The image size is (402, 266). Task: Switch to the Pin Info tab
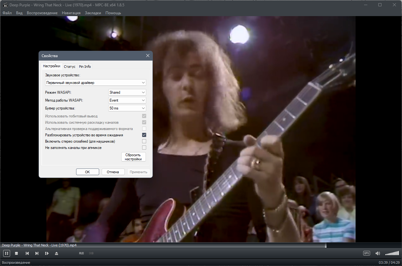[85, 67]
